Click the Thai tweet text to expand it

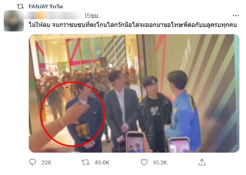[133, 25]
